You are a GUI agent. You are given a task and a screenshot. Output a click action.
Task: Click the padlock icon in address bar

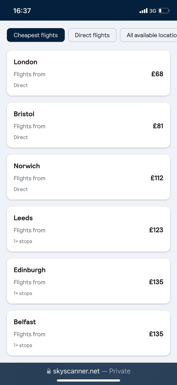(x=49, y=371)
